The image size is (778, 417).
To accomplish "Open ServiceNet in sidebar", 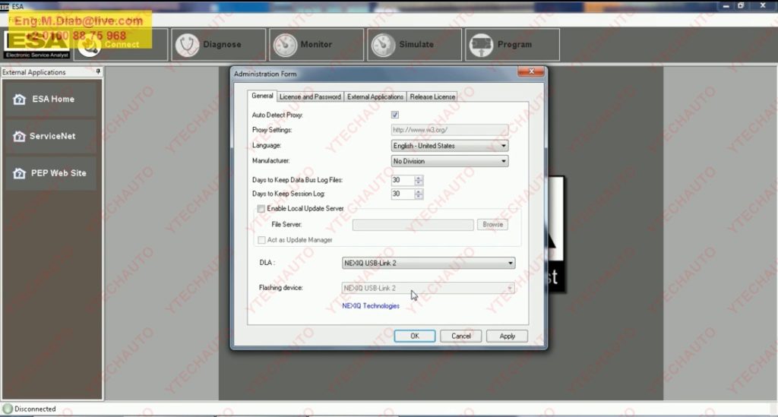I will pyautogui.click(x=51, y=137).
